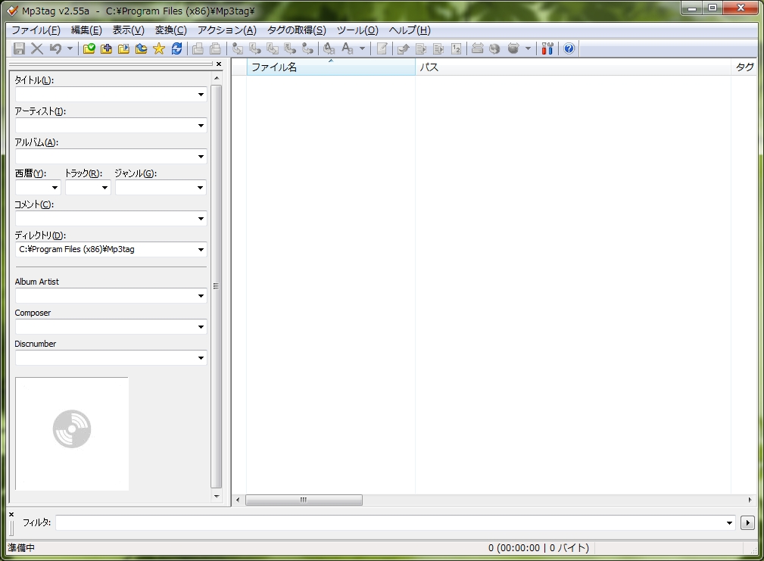This screenshot has height=561, width=764.
Task: Expand the 西暦 combo box
Action: tap(55, 188)
